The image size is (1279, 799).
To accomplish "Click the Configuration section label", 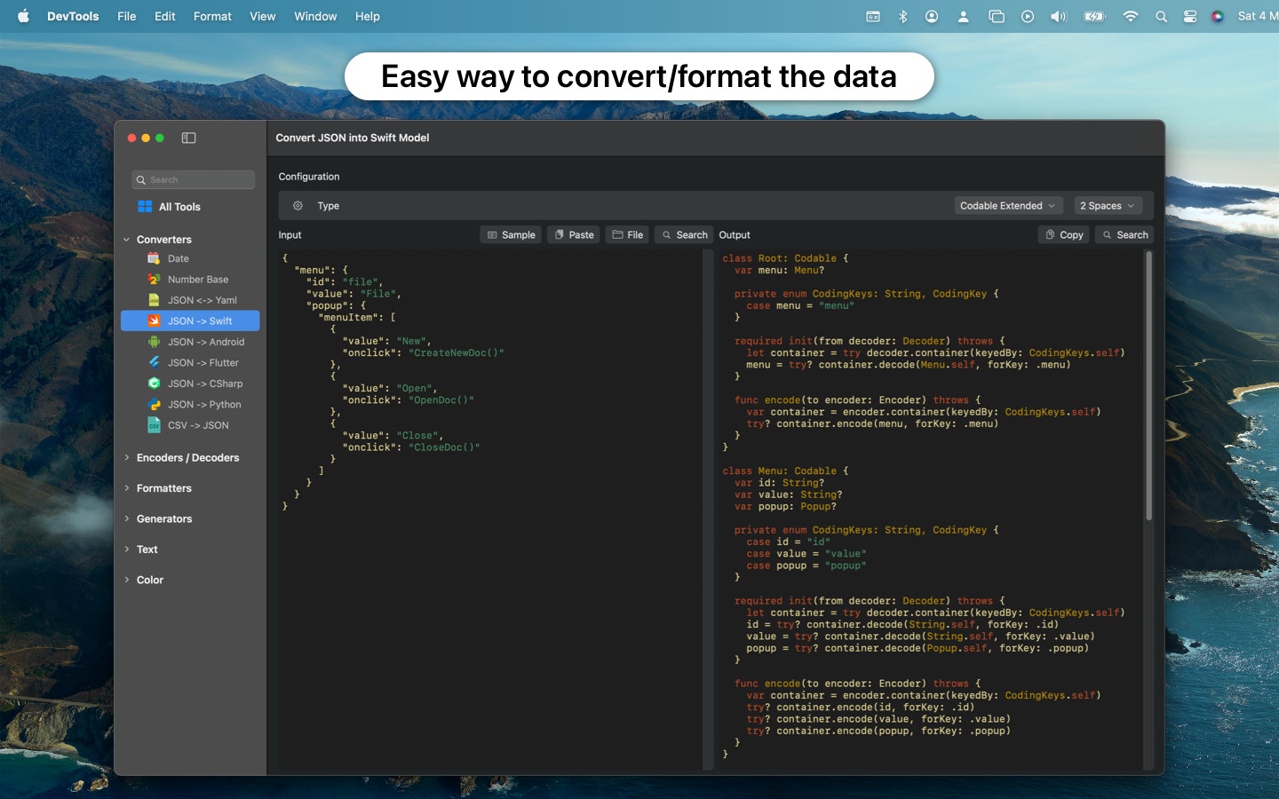I will pyautogui.click(x=309, y=177).
